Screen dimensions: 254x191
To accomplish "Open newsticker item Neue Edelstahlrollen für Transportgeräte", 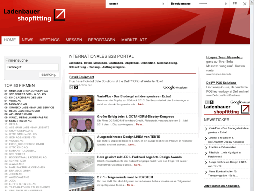I will 223,173.
